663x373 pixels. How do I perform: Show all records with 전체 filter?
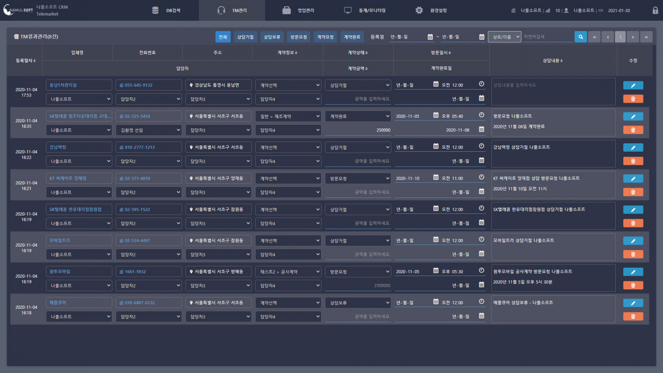click(223, 37)
